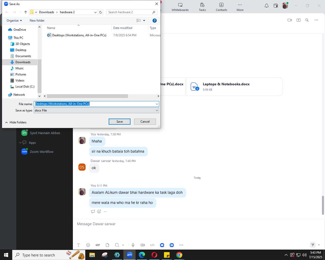The width and height of the screenshot is (325, 260).
Task: Select Desktop in navigation tree
Action: (21, 50)
